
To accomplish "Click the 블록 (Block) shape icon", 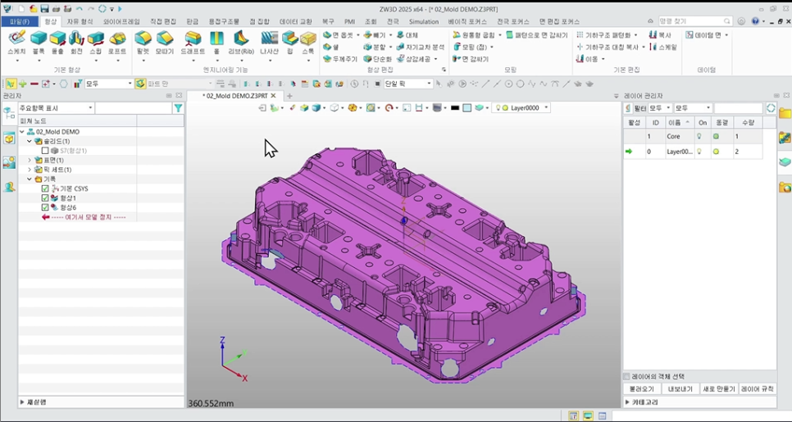I will coord(39,39).
